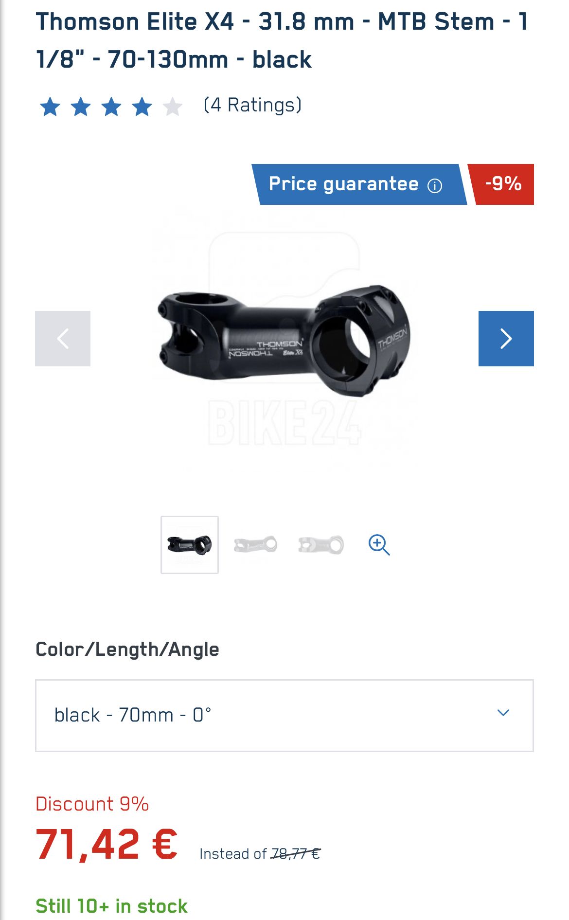
Task: Click the Still 10+ in stock text
Action: (x=111, y=906)
